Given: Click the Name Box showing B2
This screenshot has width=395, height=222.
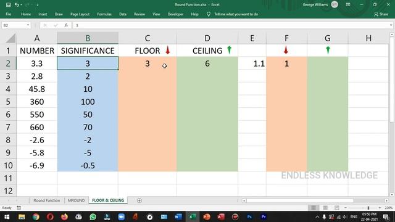Looking at the screenshot, I should (x=14, y=25).
